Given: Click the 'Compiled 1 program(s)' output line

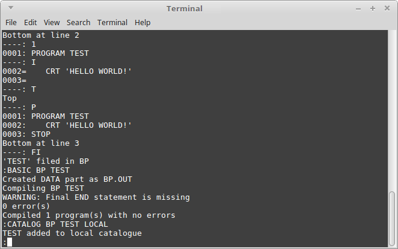Looking at the screenshot, I should pos(89,215).
